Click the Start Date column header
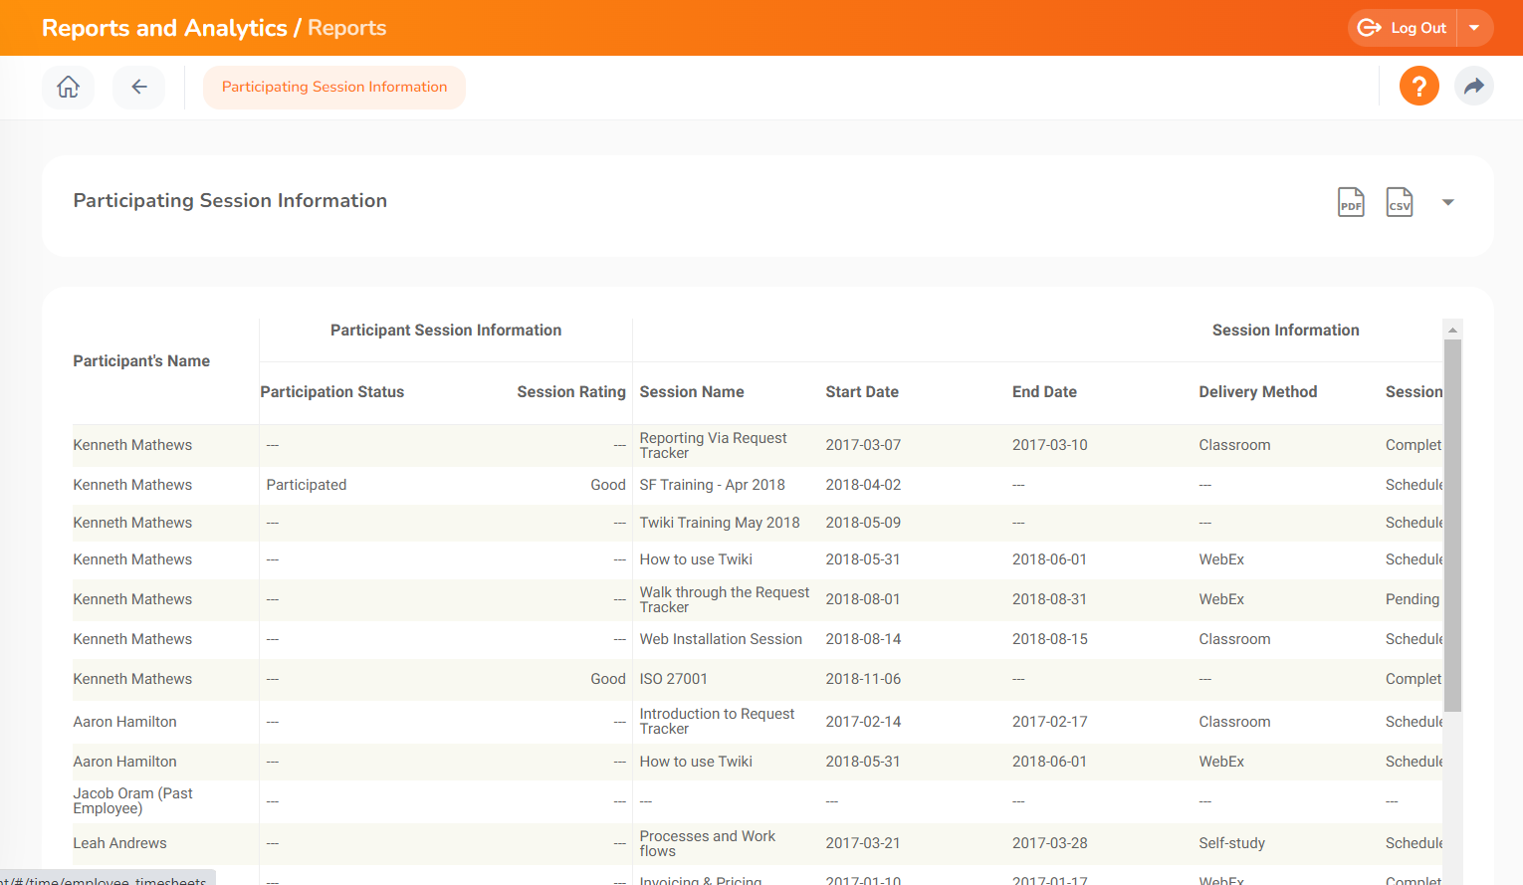1523x885 pixels. click(x=862, y=392)
